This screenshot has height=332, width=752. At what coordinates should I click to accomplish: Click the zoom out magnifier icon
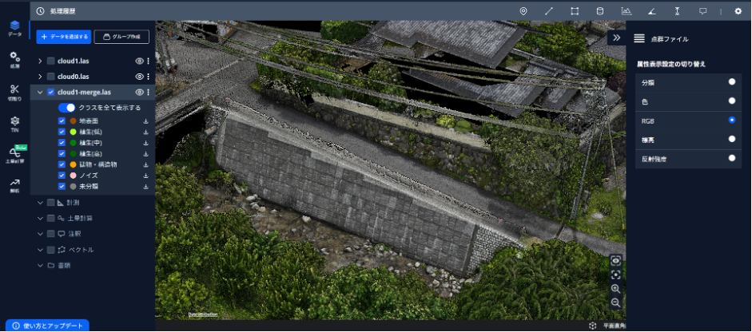[x=615, y=302]
